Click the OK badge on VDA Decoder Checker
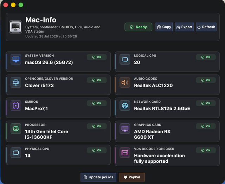This screenshot has width=225, height=184. pos(206,150)
